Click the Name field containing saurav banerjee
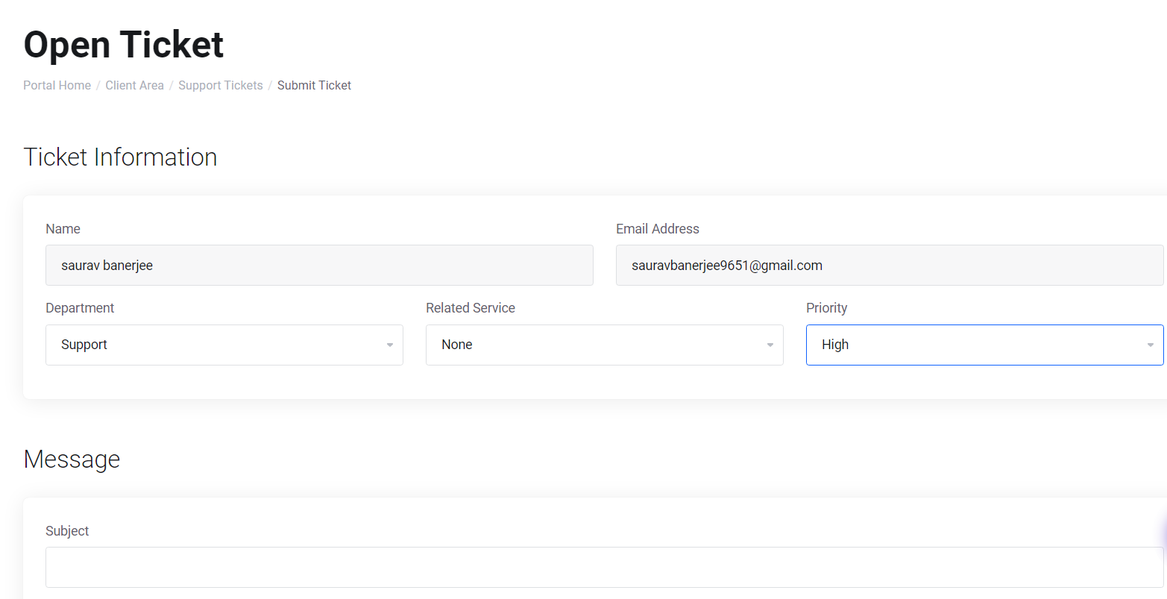This screenshot has height=599, width=1167. (319, 266)
